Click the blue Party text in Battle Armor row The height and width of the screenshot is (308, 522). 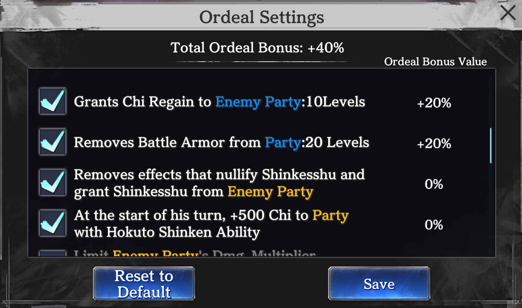[x=283, y=142]
